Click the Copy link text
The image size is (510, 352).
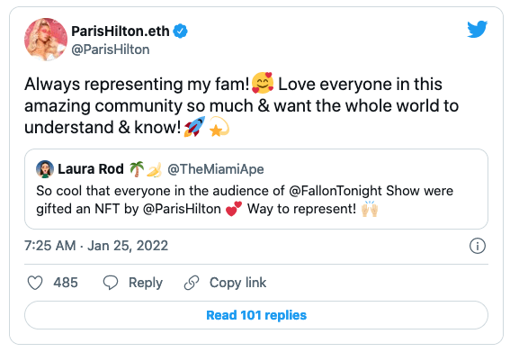(237, 283)
